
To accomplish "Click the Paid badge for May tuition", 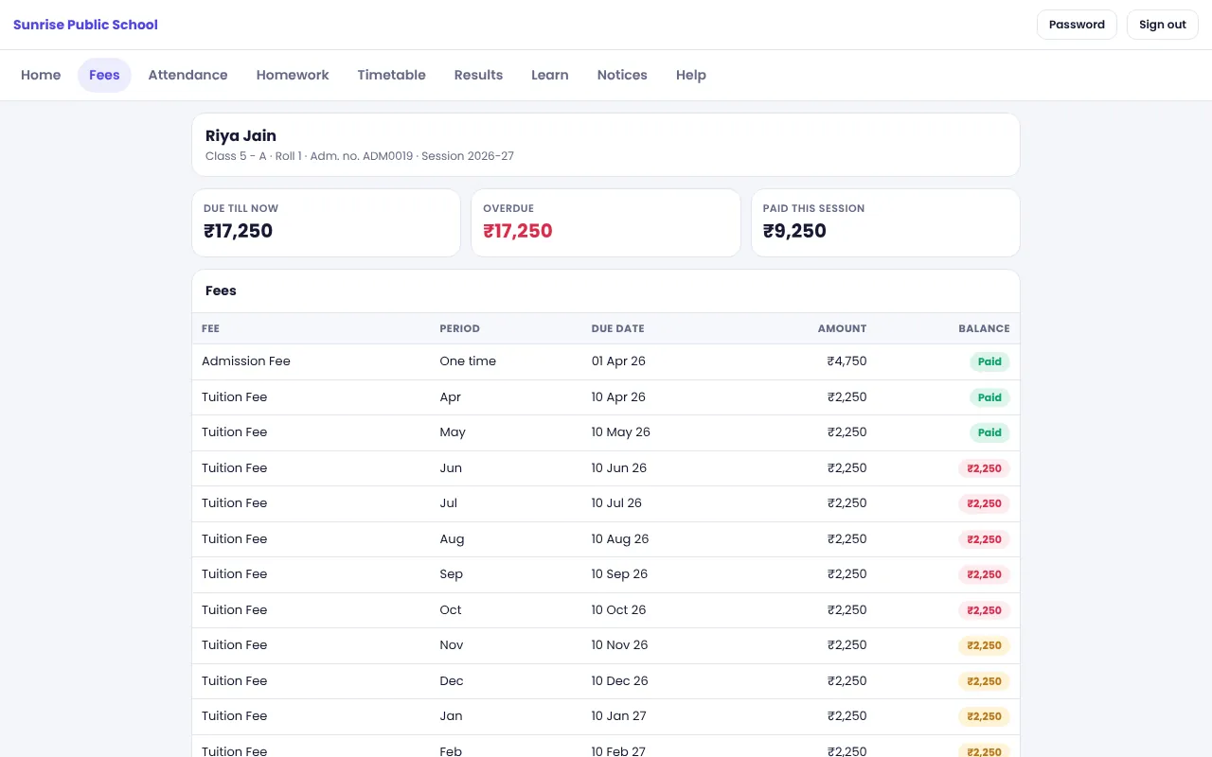I will pos(989,432).
